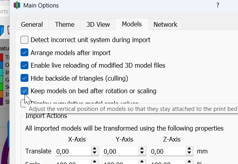Enable Detect incorrect unit system during import
This screenshot has width=238, height=164.
(x=24, y=40)
